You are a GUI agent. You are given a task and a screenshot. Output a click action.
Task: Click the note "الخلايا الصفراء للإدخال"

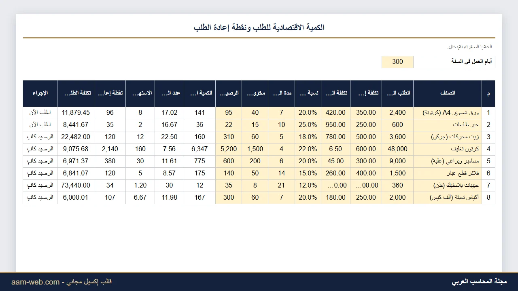point(470,47)
